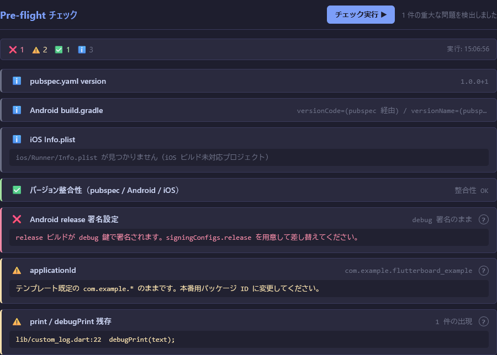Click warning icon beside applicationId
Viewport: 497px width, 355px height.
point(17,271)
